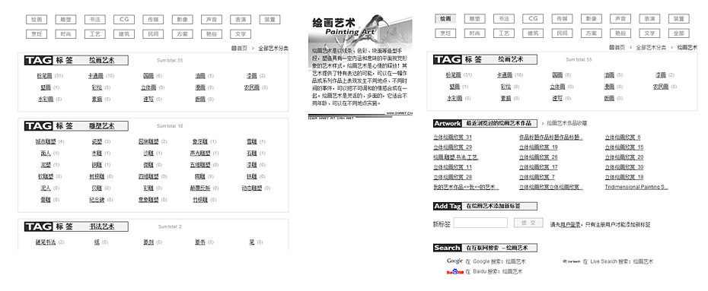The image size is (708, 291).
Task: Open the 雪雕 sculpture tag
Action: coord(251,141)
